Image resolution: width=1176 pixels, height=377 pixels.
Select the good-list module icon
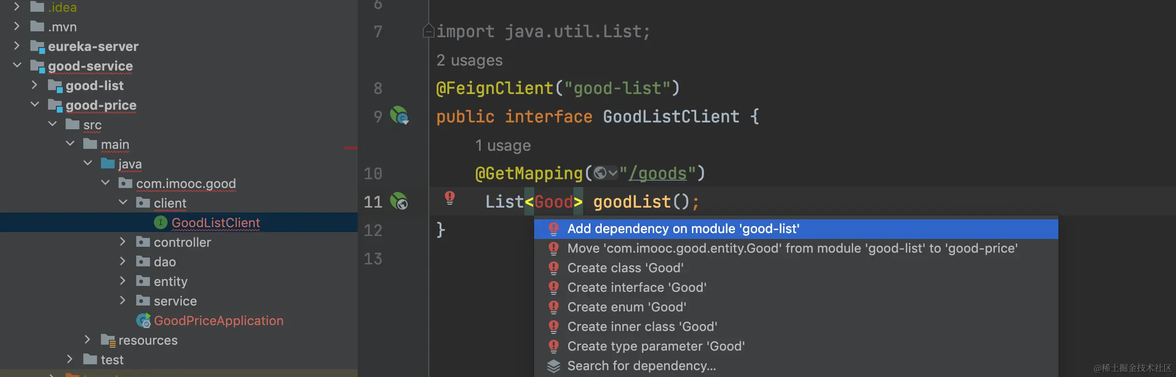tap(55, 86)
